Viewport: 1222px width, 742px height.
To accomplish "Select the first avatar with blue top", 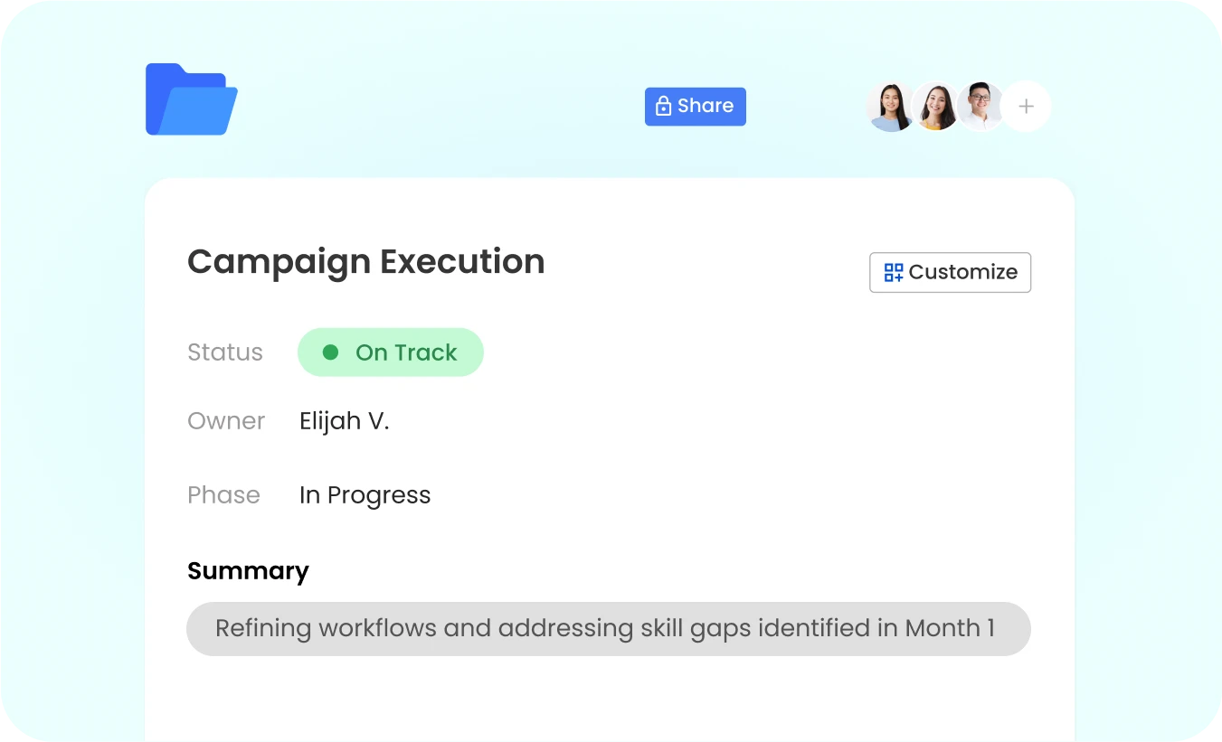I will tap(889, 108).
